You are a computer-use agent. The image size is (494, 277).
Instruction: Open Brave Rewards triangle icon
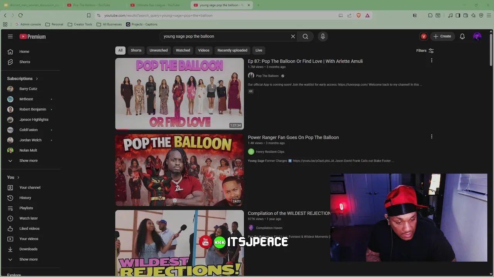[367, 15]
